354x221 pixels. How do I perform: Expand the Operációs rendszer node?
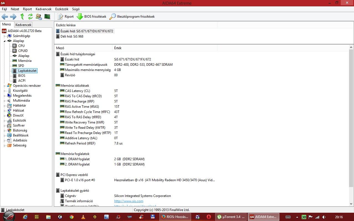(4, 86)
